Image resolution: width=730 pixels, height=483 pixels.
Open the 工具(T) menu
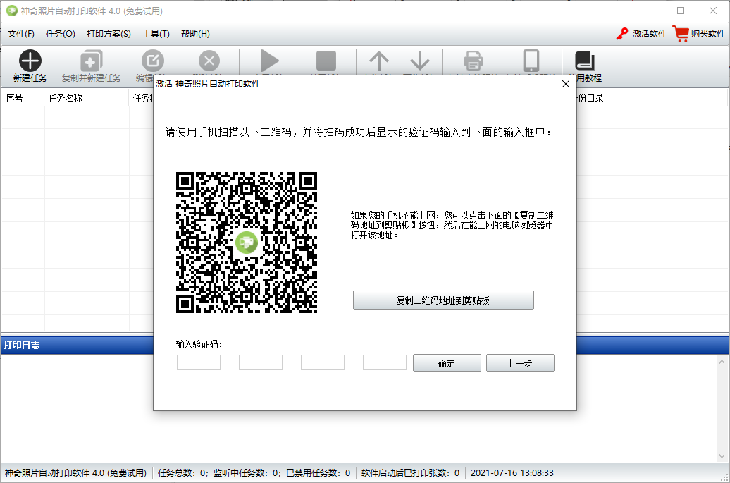point(156,34)
